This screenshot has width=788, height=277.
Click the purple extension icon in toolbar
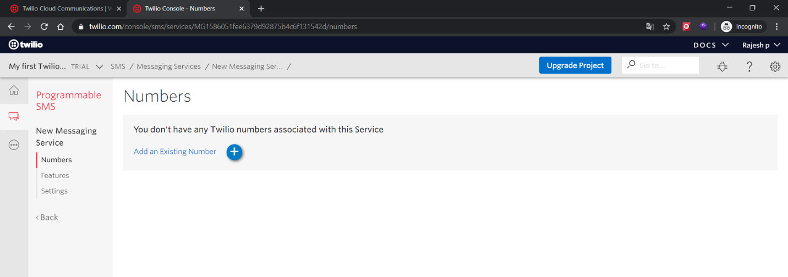(703, 26)
